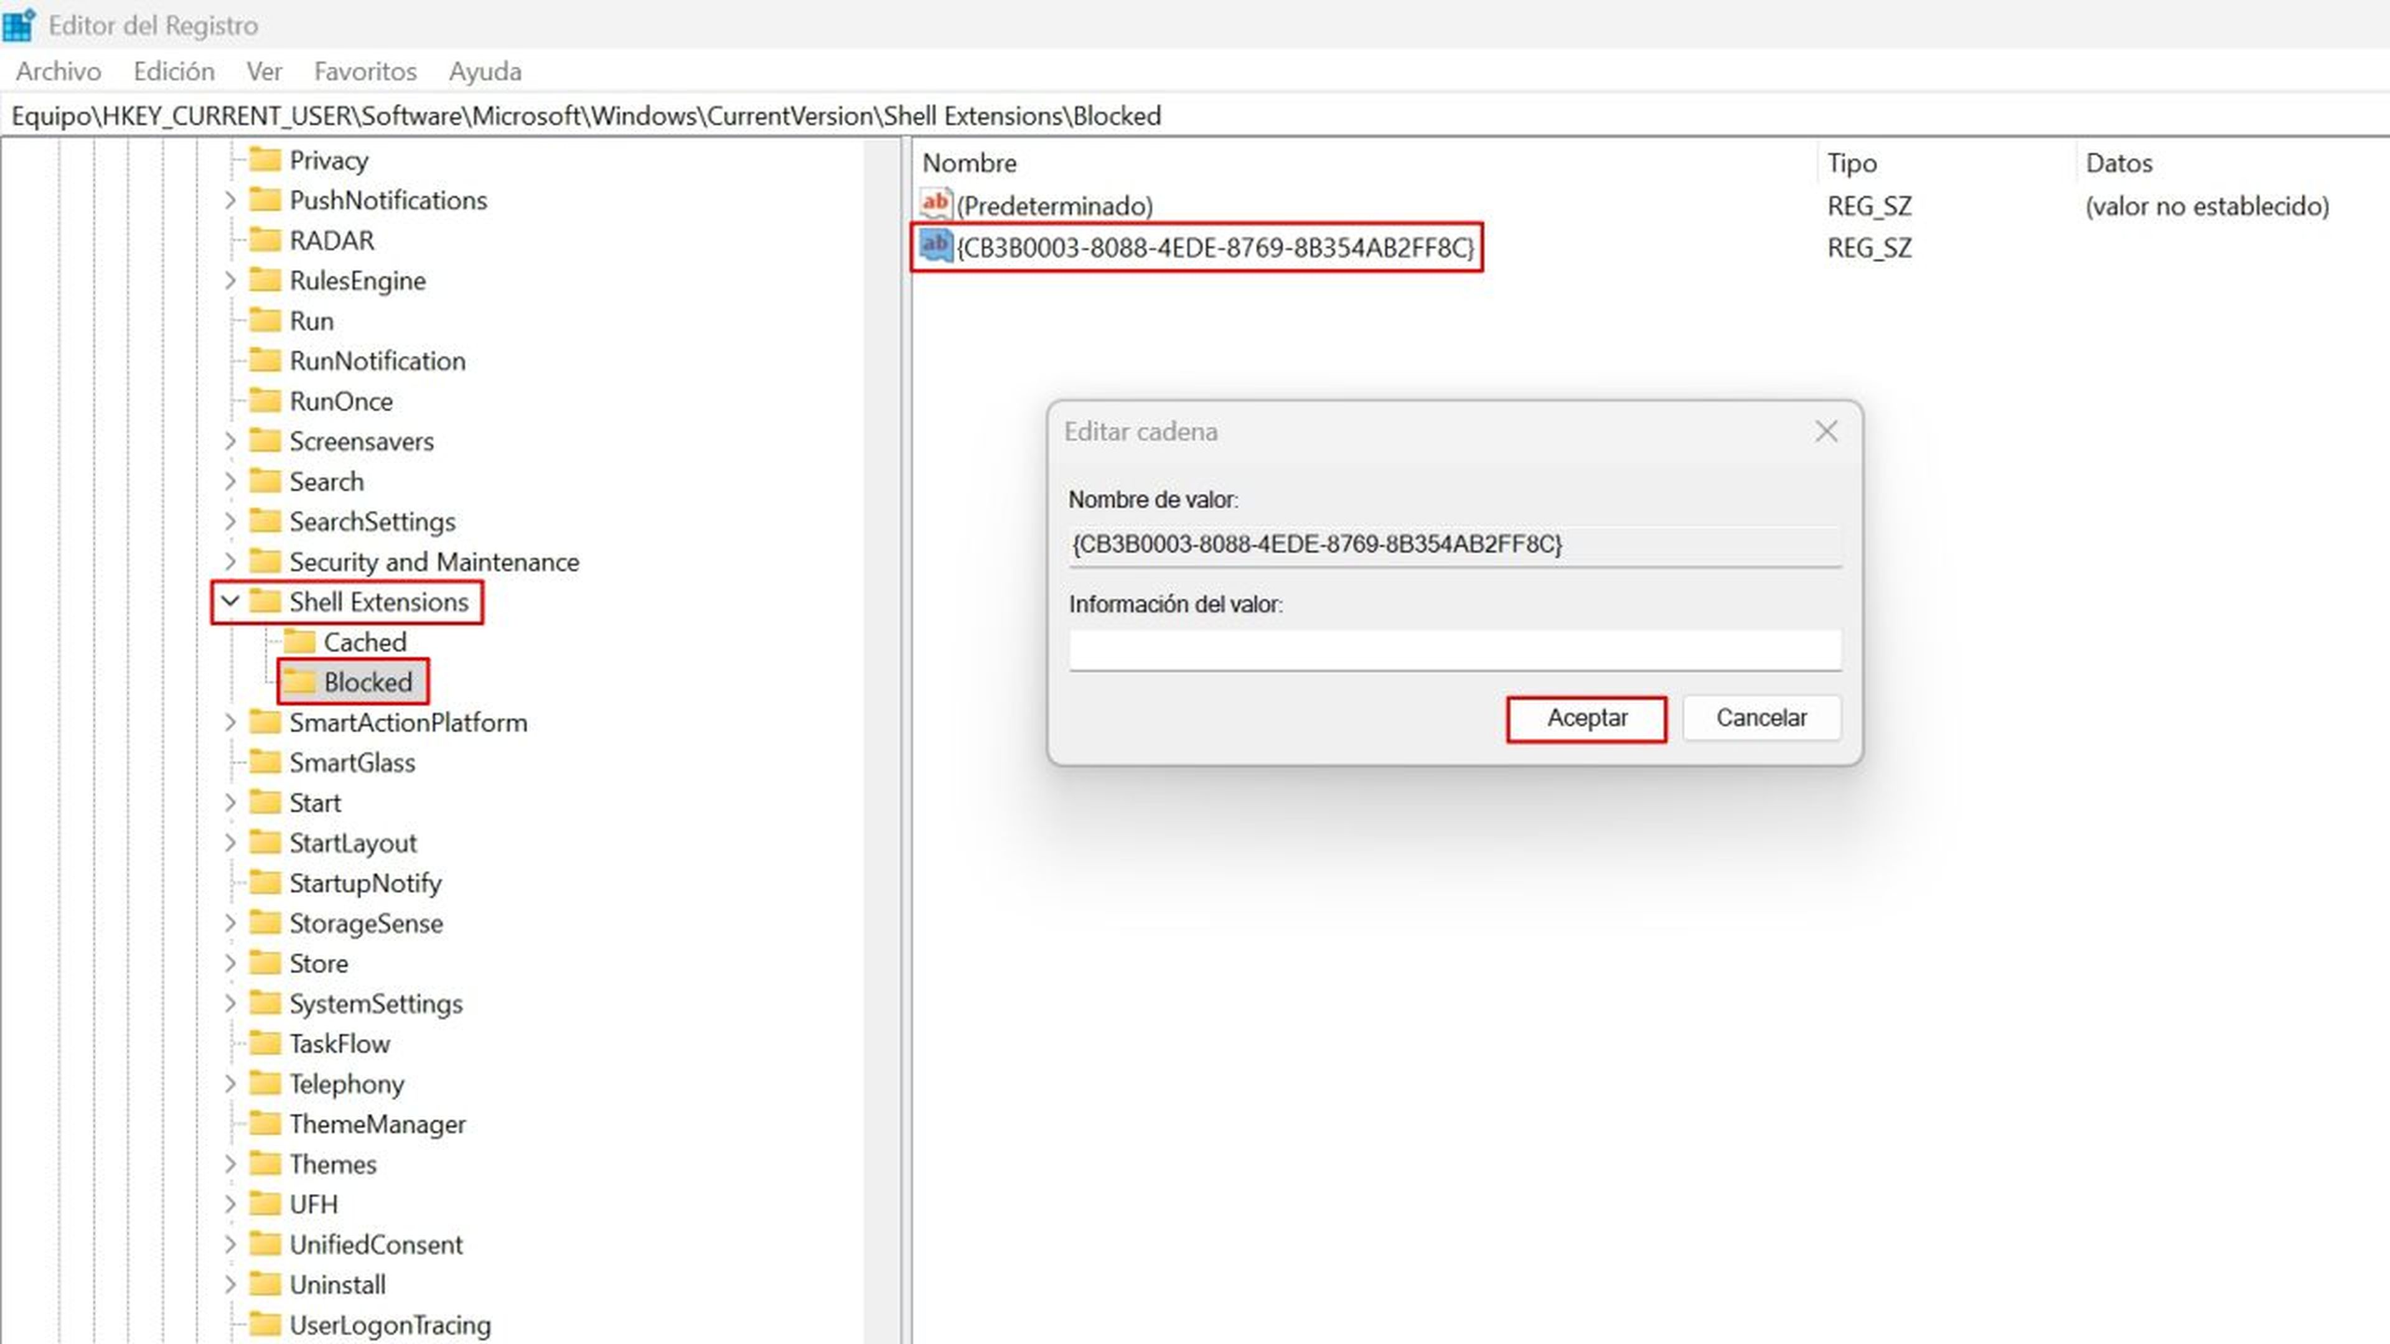Close the Editar cadena dialog
This screenshot has height=1344, width=2390.
point(1826,431)
